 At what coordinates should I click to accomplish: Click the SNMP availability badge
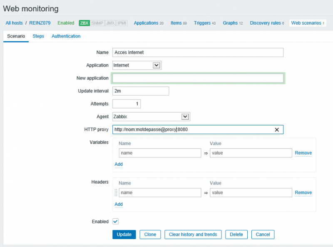(x=97, y=23)
